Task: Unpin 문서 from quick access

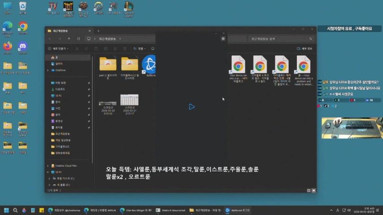Action: [x=88, y=102]
